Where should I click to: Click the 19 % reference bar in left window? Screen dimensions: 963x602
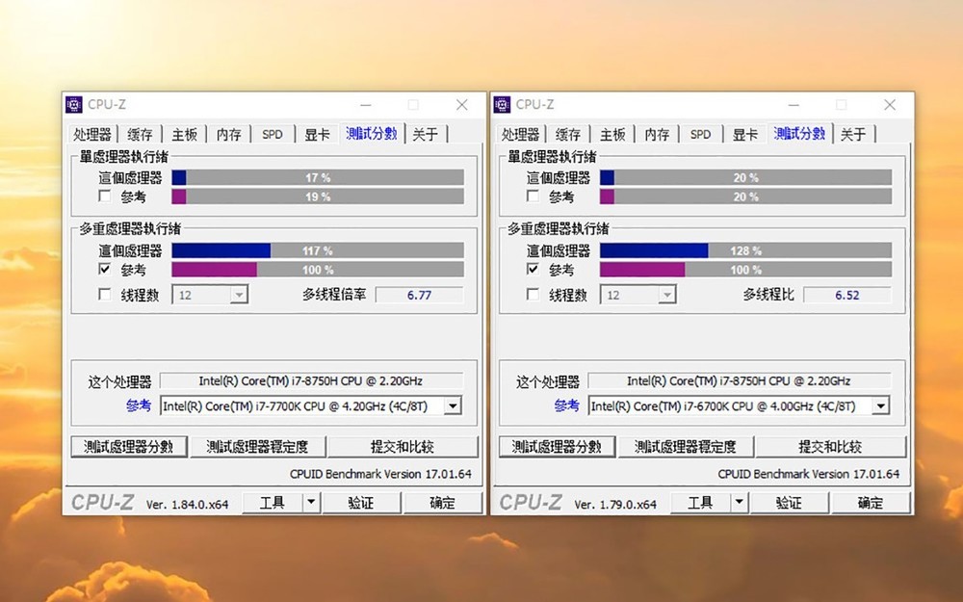pyautogui.click(x=318, y=196)
